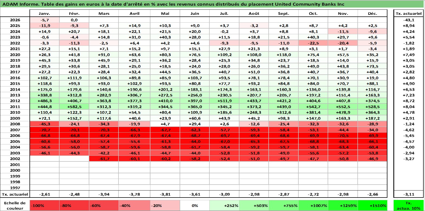
Task: Click the +187,2 cell in 2009
Action: (x=373, y=118)
